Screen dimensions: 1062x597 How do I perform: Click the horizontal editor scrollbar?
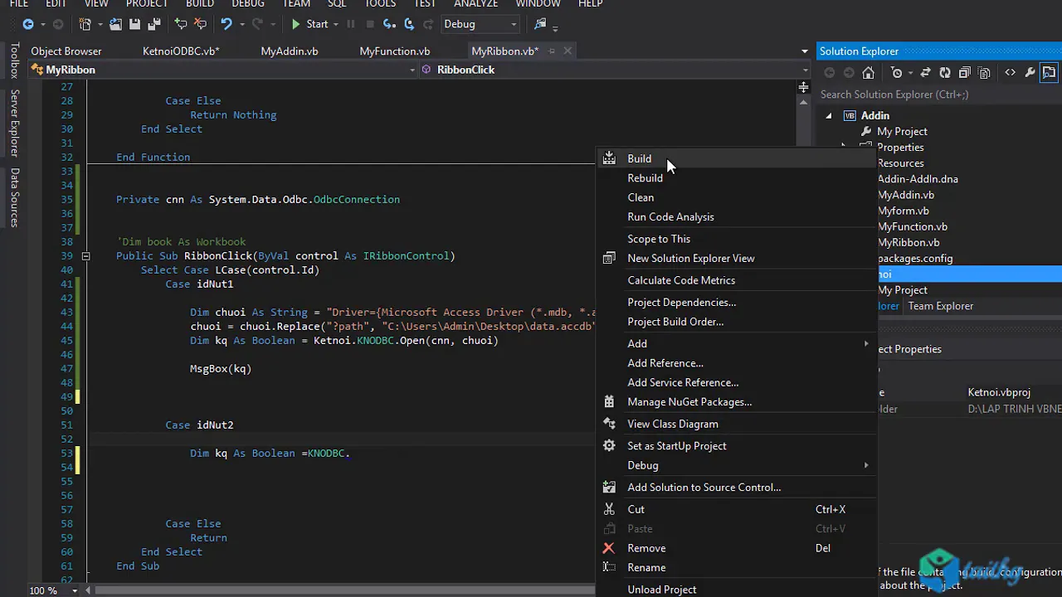[347, 590]
